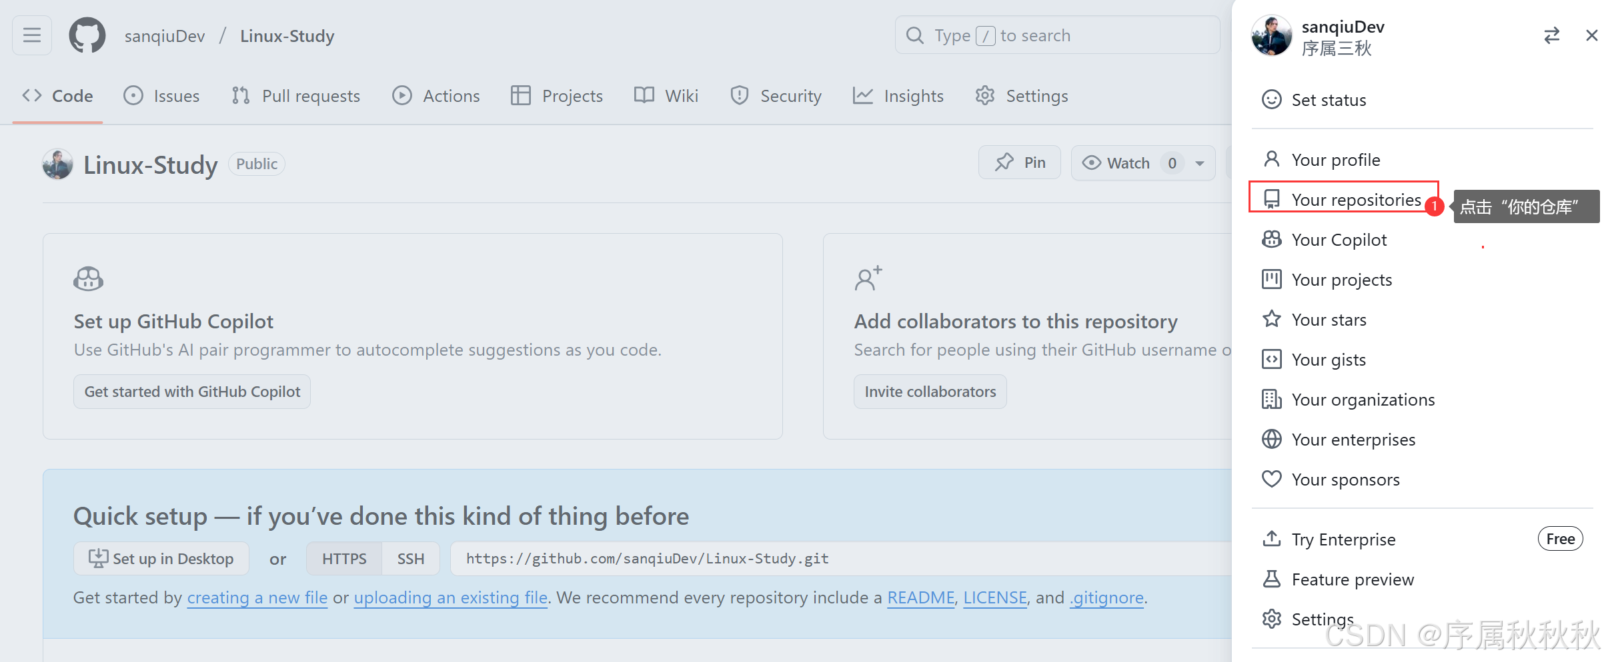Click the building organizations icon
This screenshot has width=1604, height=662.
(1271, 399)
